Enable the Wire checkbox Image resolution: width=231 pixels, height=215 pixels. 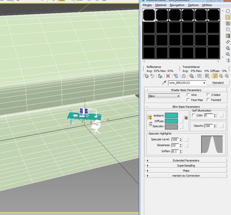tap(188, 95)
